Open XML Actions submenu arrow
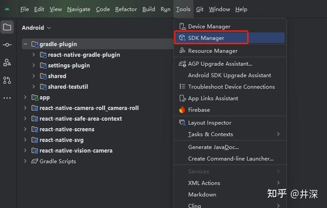327x208 pixels. (x=279, y=183)
